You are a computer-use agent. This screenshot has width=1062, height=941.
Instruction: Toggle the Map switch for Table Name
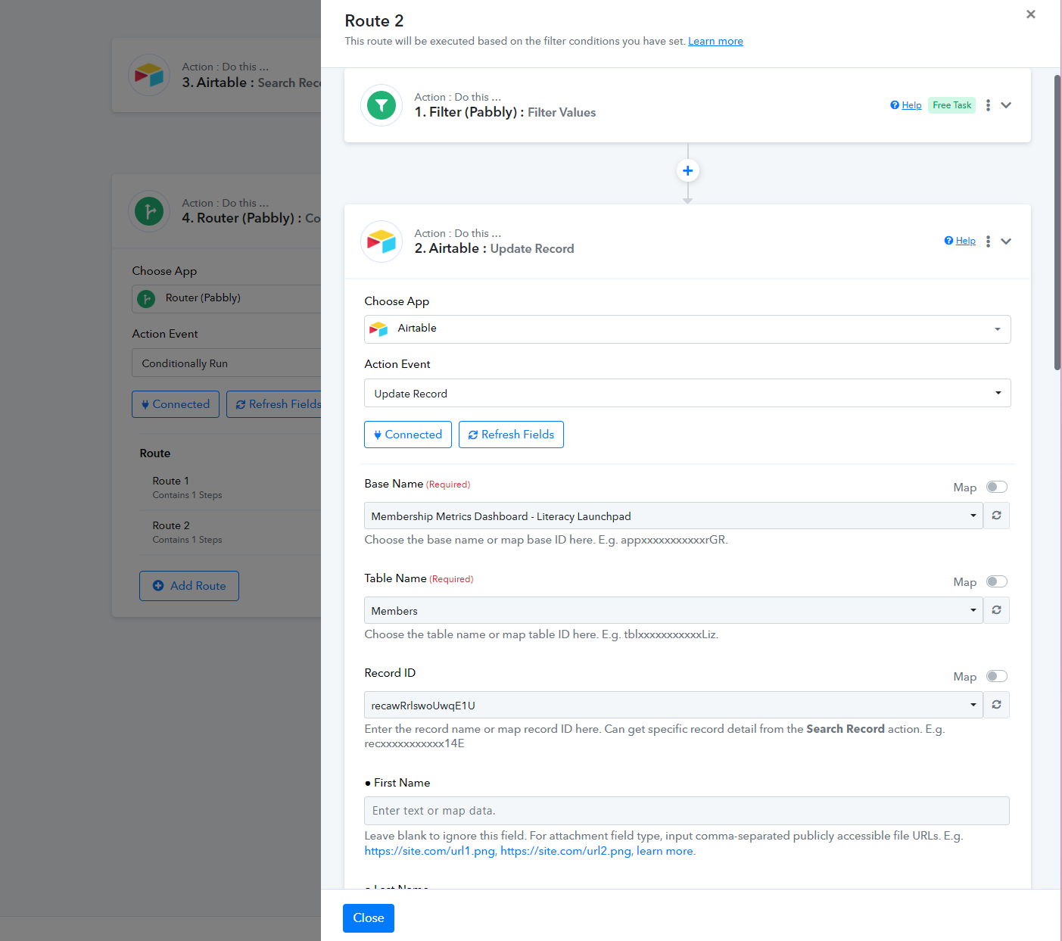tap(997, 581)
